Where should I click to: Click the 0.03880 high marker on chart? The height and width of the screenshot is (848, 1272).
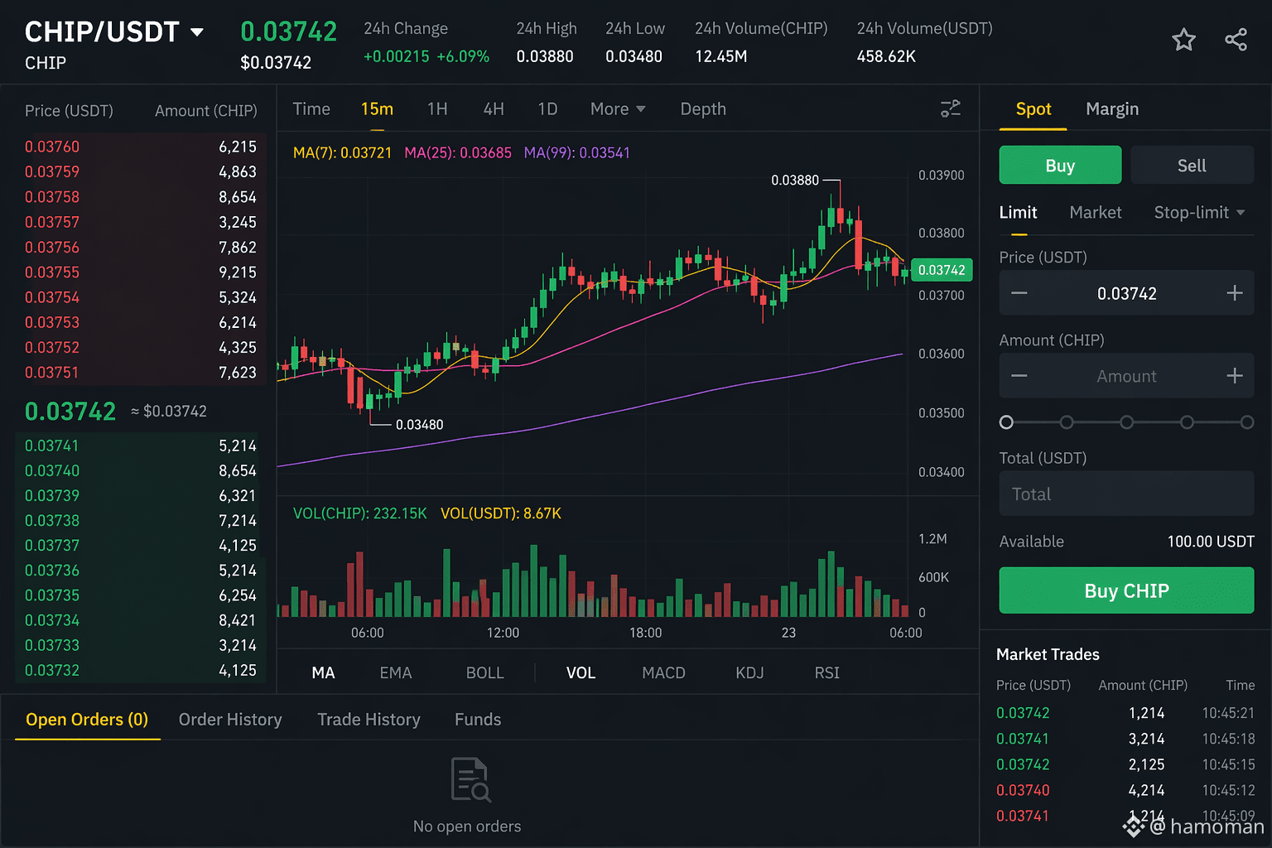coord(795,181)
